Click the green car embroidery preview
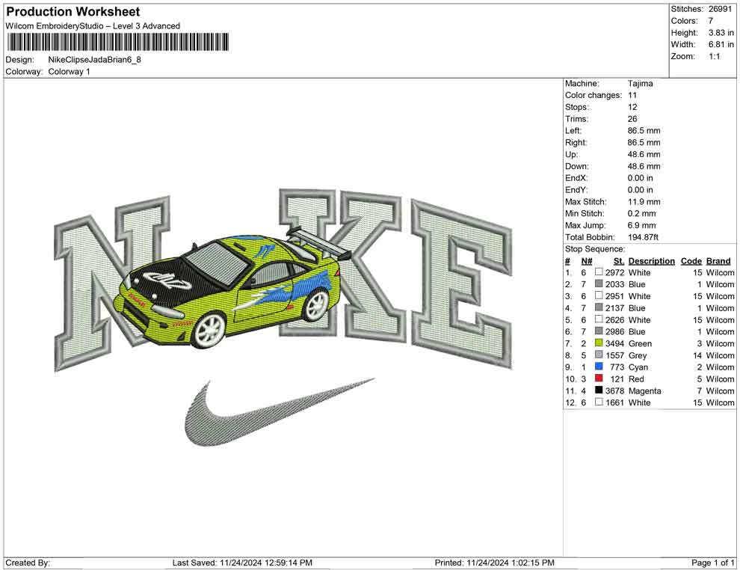Screen dimensions: 740x570 [231, 288]
